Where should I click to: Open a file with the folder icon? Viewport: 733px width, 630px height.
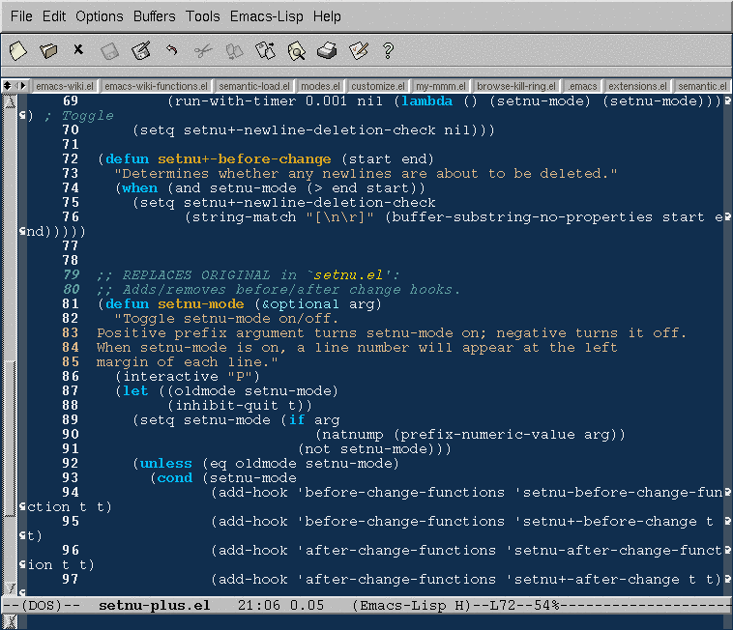click(x=48, y=49)
